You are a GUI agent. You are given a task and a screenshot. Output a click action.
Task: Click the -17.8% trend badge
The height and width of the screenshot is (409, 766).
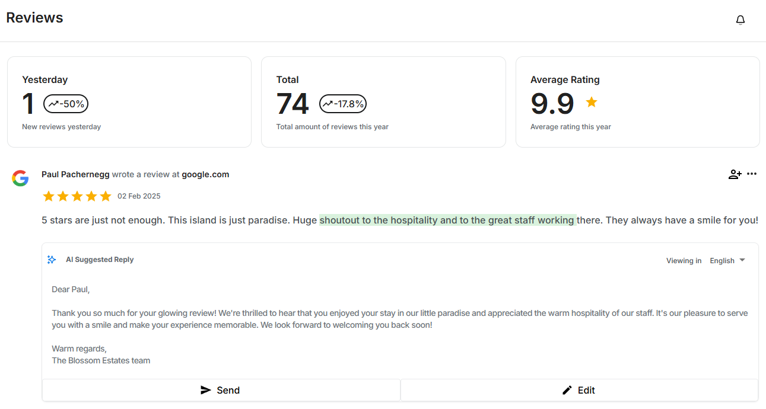(343, 104)
